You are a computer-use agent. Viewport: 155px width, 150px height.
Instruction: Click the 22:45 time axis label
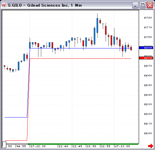(77, 146)
